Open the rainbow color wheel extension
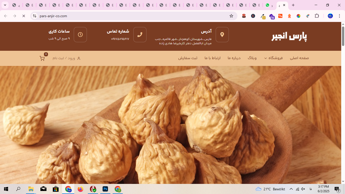The height and width of the screenshot is (194, 345). [299, 16]
